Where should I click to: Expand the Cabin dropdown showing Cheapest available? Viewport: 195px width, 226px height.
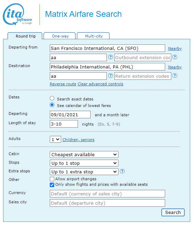pos(84,154)
